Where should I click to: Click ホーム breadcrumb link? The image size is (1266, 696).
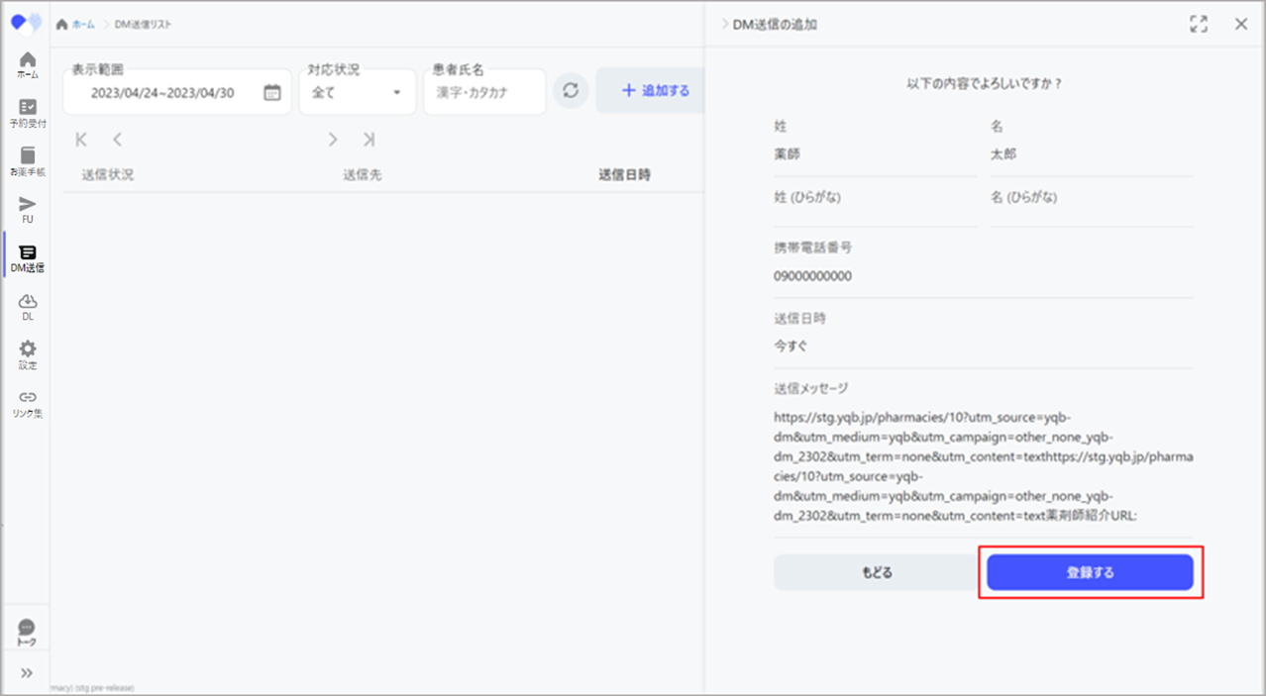tap(83, 24)
